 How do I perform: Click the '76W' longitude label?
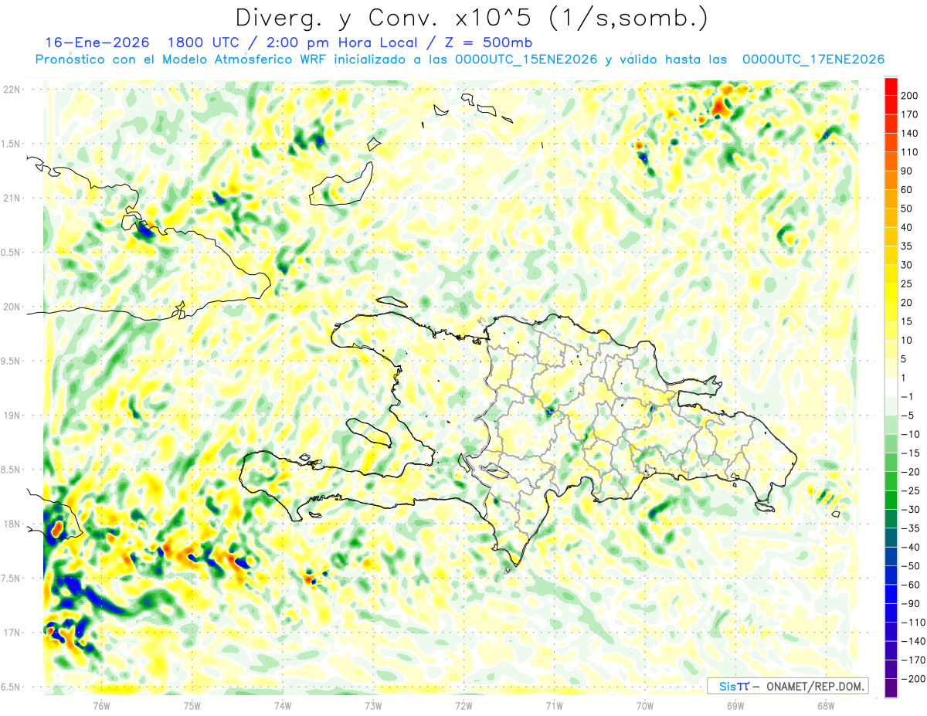tap(101, 705)
